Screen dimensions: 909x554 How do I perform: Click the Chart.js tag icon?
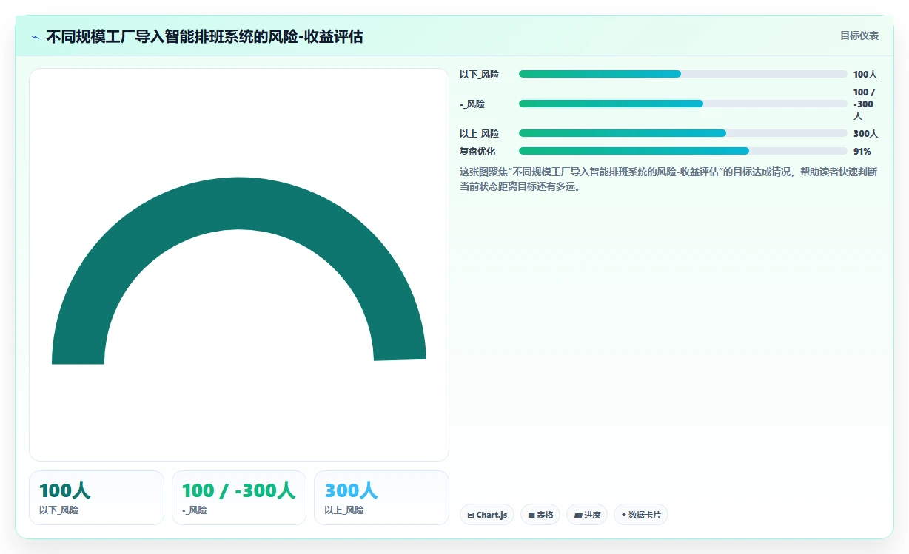[x=471, y=516]
